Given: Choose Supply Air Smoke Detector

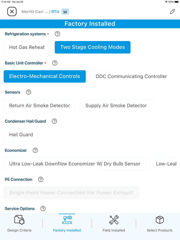Looking at the screenshot, I should click(116, 105).
